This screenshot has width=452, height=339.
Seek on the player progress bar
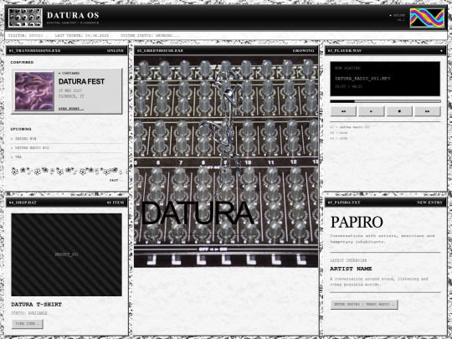[385, 101]
